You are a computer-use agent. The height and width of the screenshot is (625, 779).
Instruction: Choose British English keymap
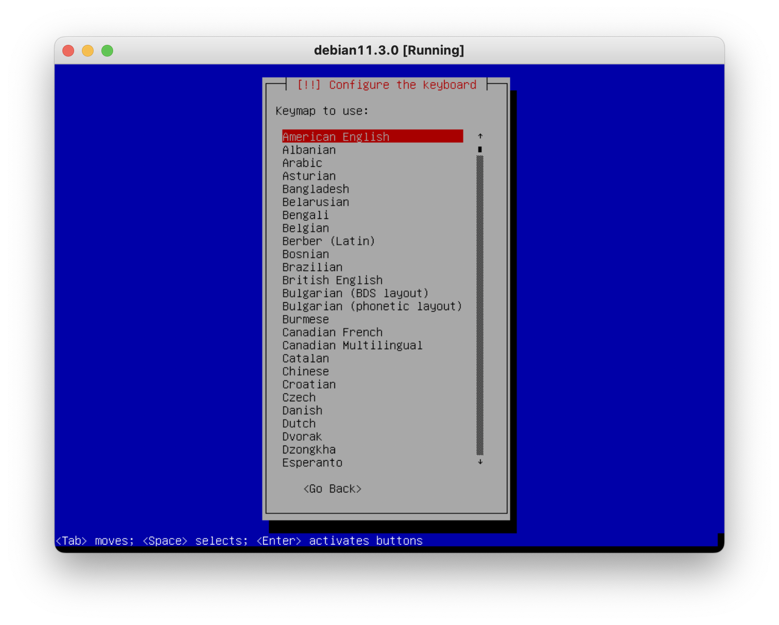332,280
